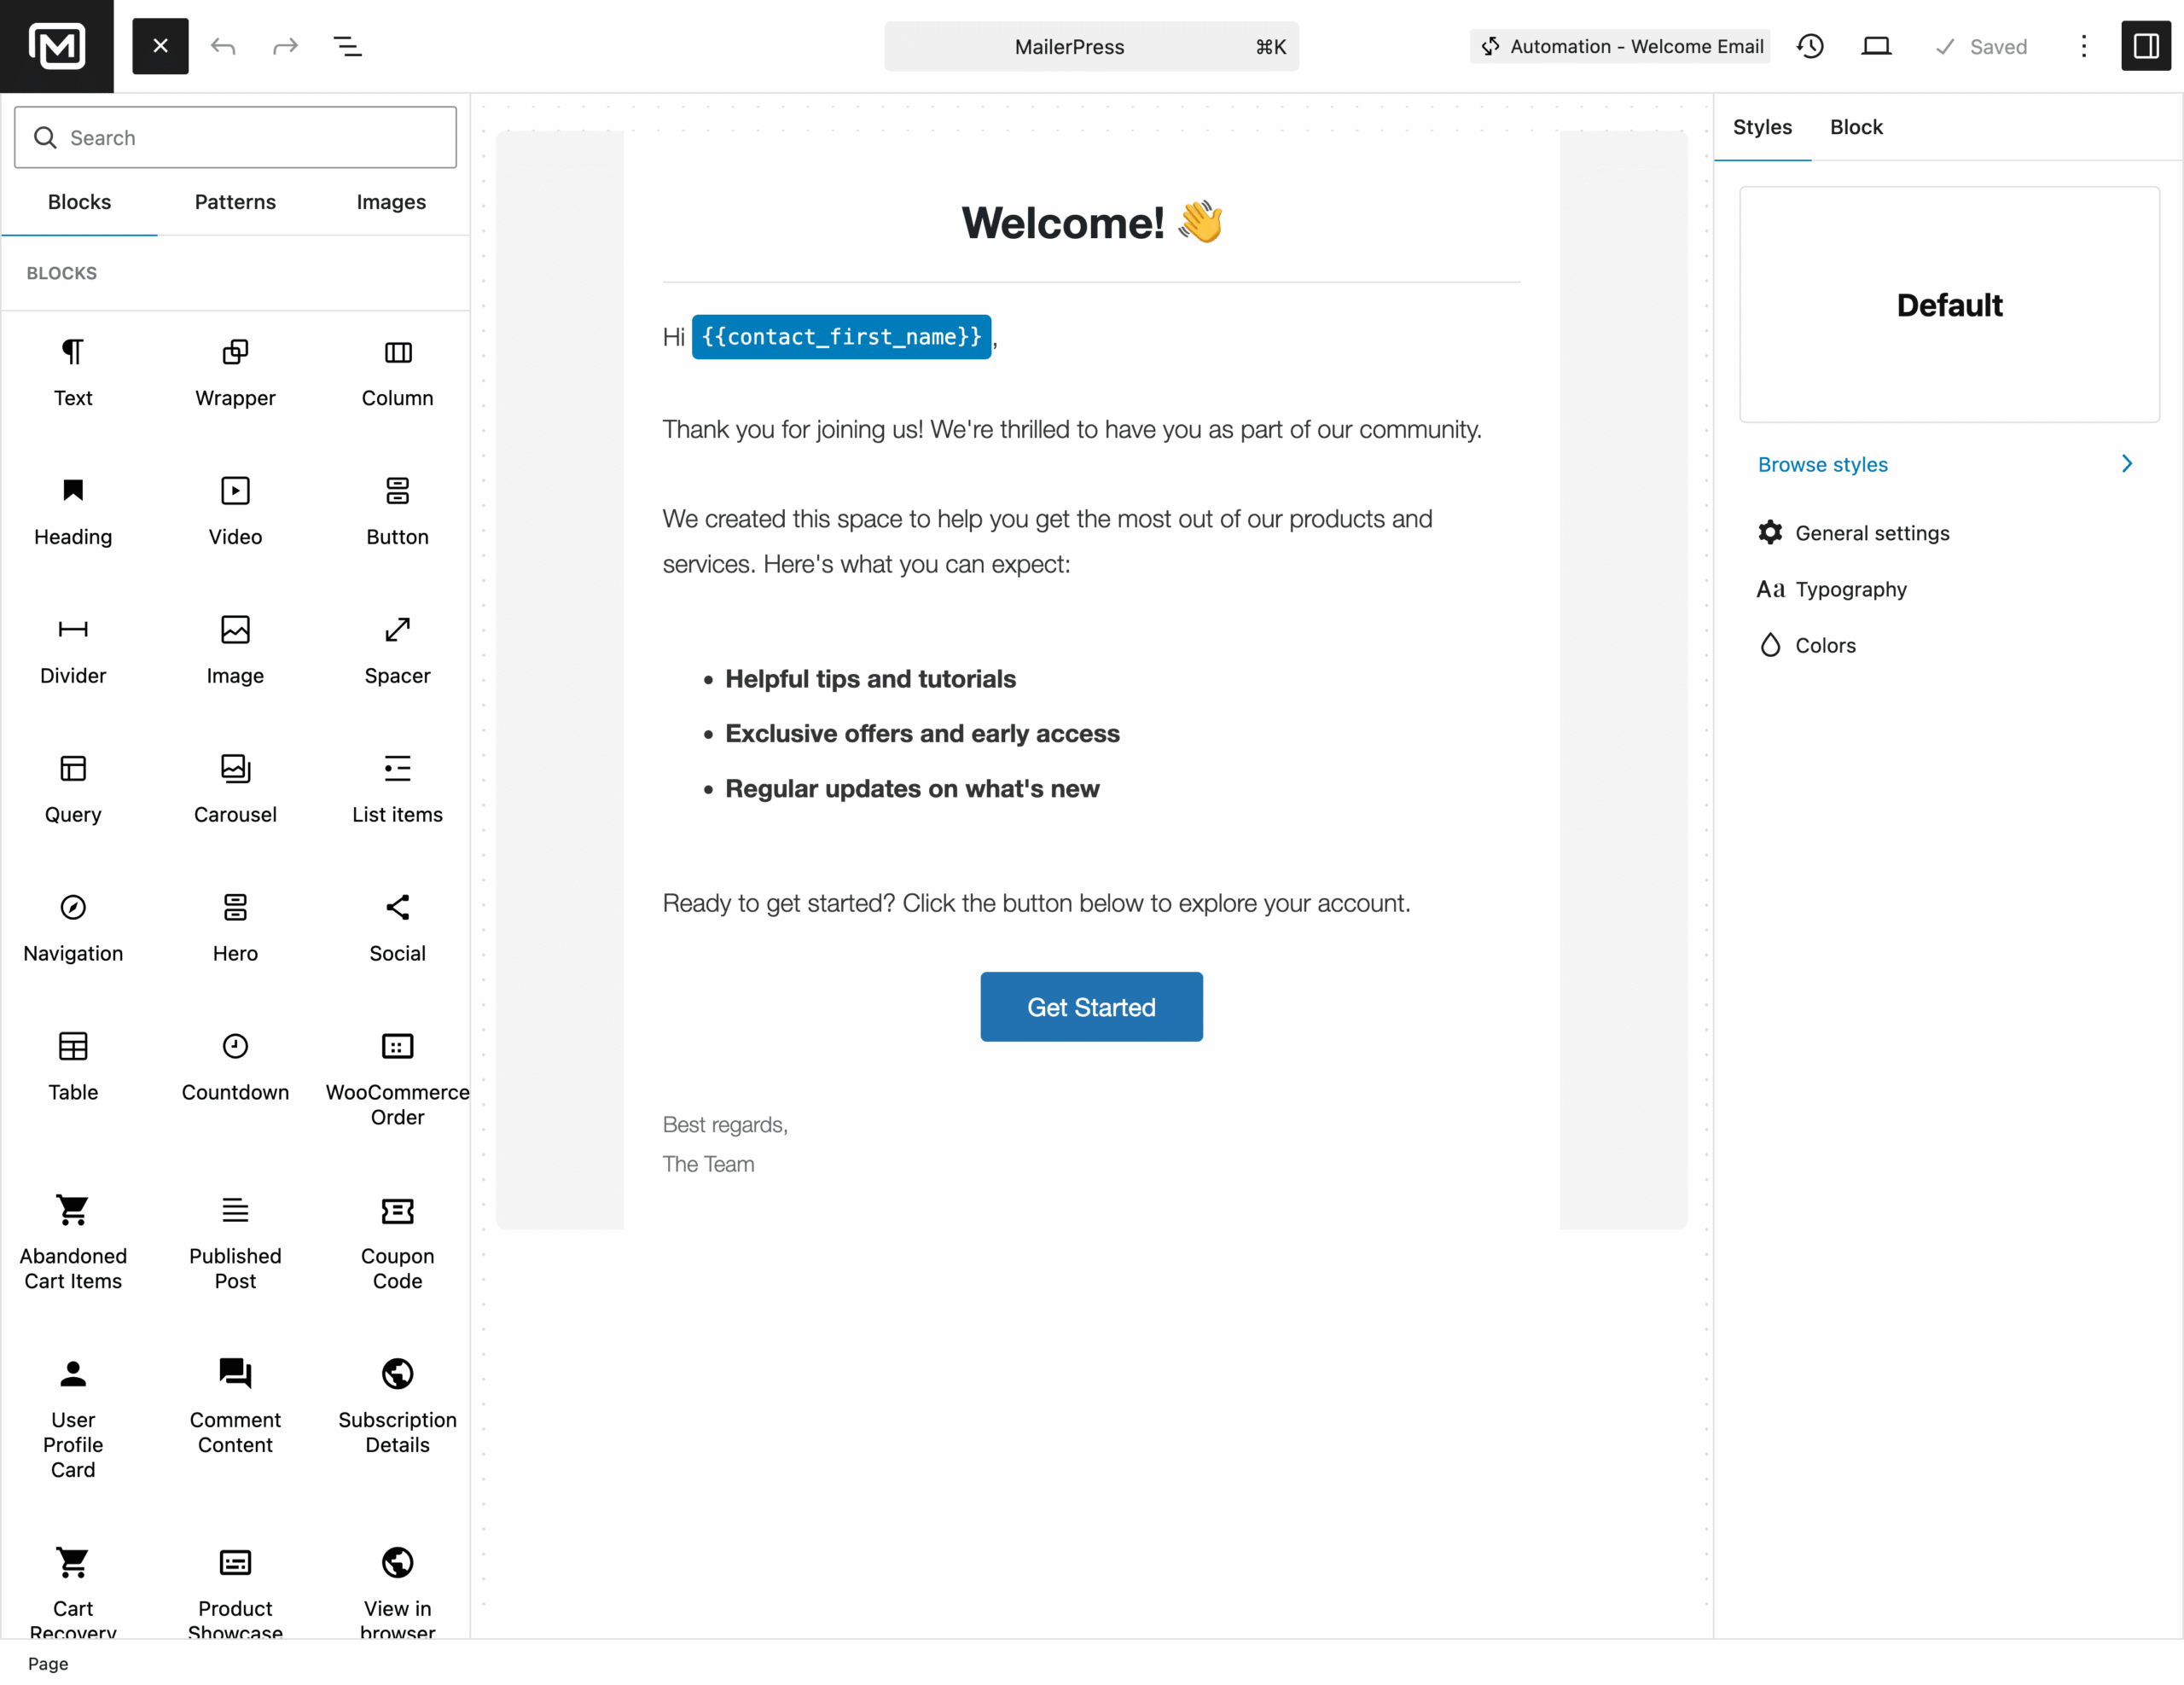Screen dimensions: 2184x1685
Task: Choose the Coupon Code block
Action: pos(397,1241)
